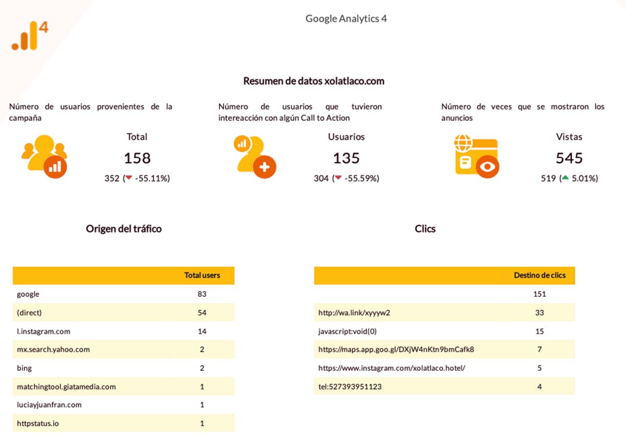Viewport: 626px width, 440px height.
Task: Select the matchingtool.giatamedia.com row
Action: point(124,386)
